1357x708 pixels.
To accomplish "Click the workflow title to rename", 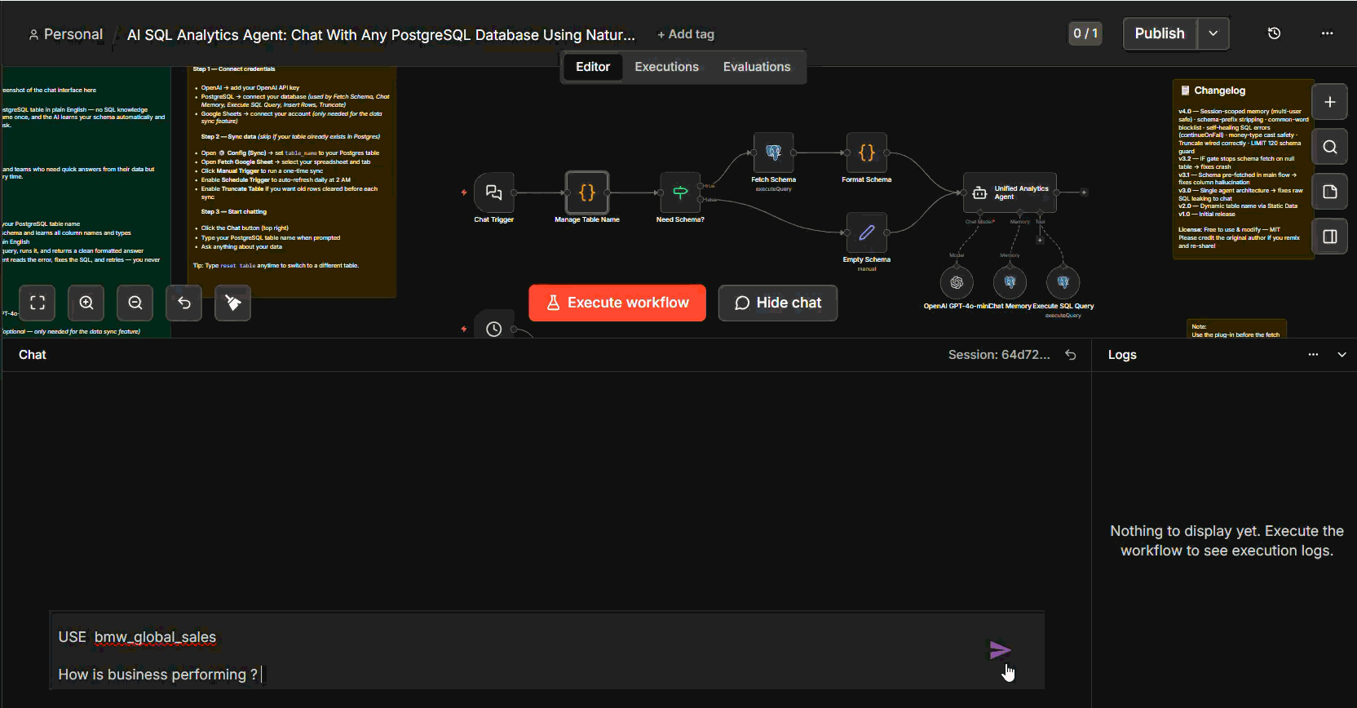I will point(381,35).
